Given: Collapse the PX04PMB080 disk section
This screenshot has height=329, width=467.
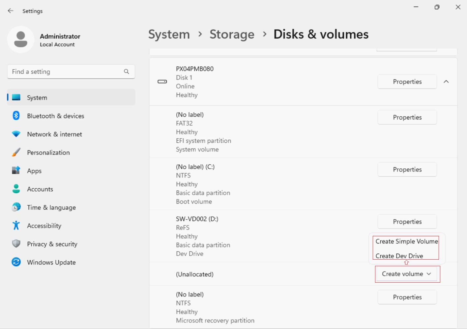Looking at the screenshot, I should pyautogui.click(x=446, y=82).
